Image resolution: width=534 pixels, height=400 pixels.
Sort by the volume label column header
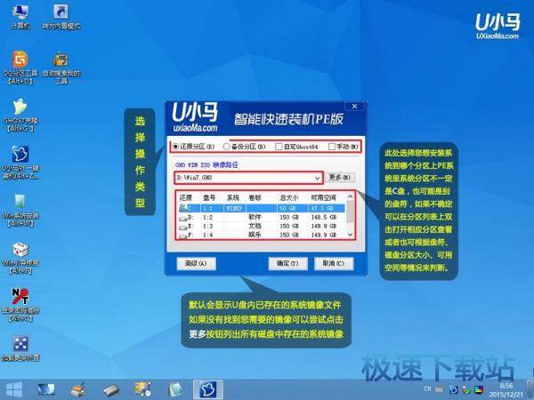tap(255, 197)
